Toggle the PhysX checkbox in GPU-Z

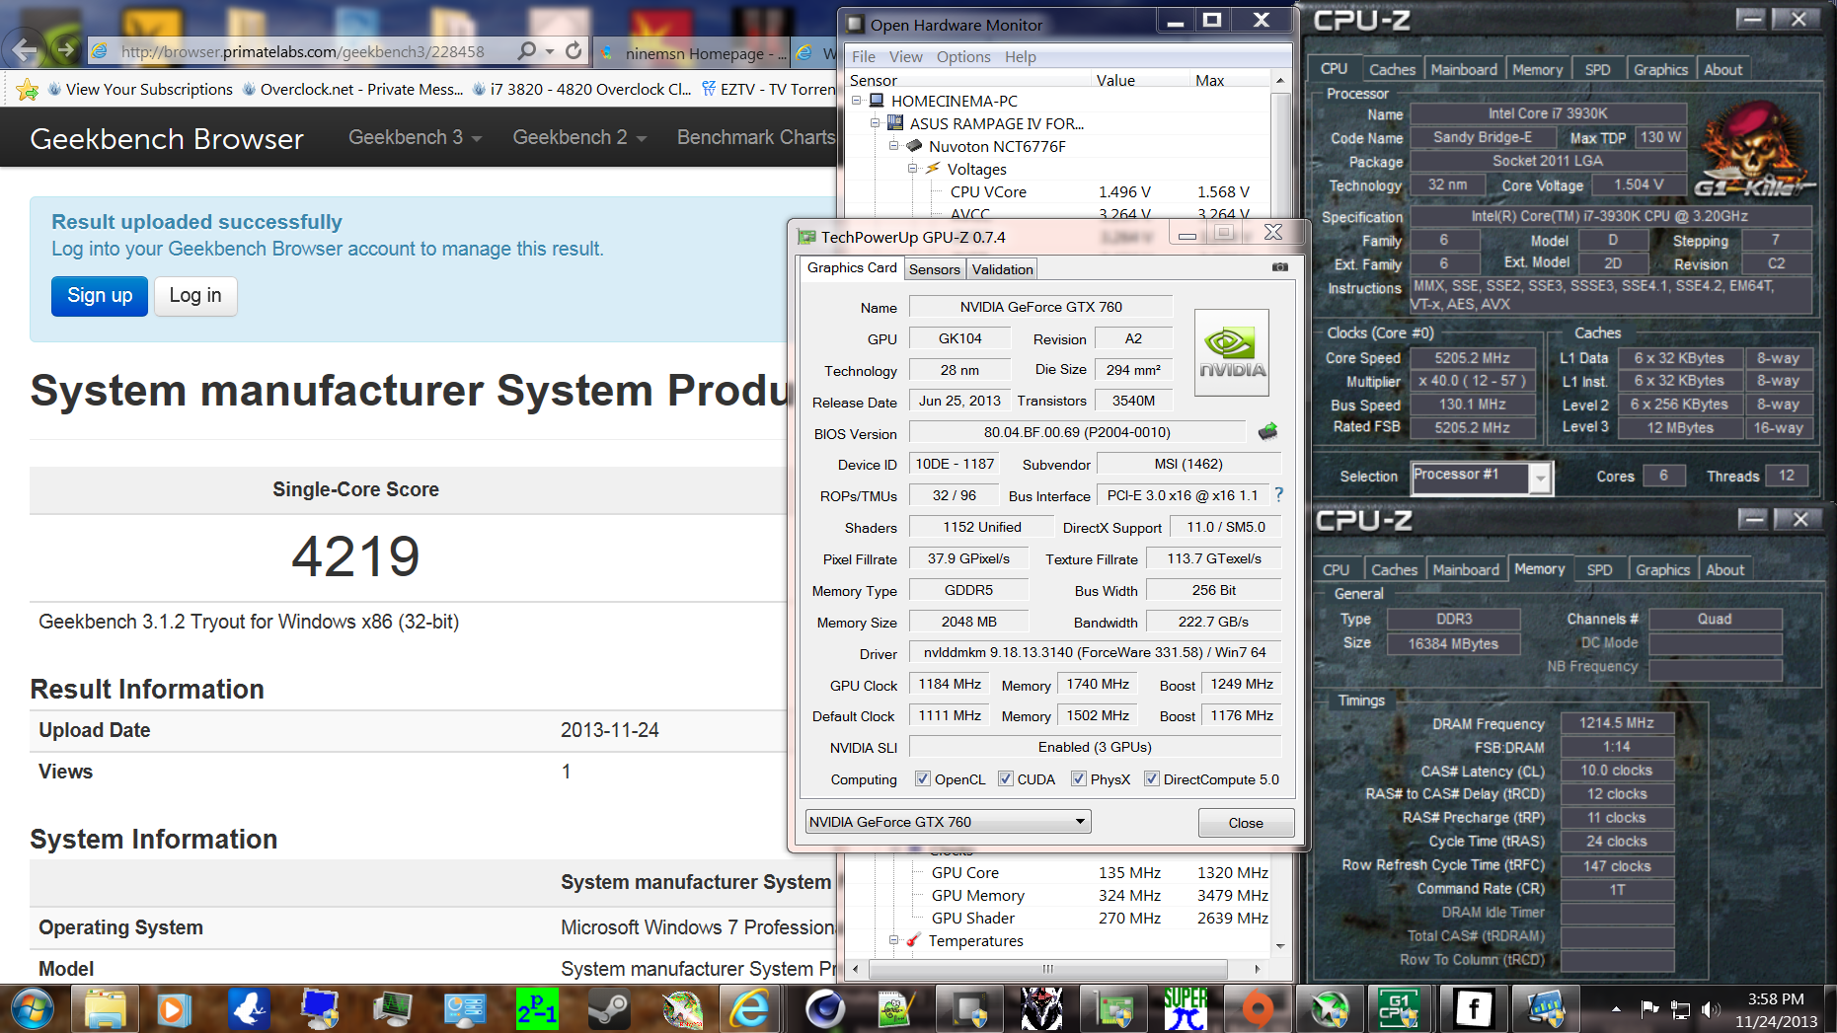click(x=1079, y=779)
